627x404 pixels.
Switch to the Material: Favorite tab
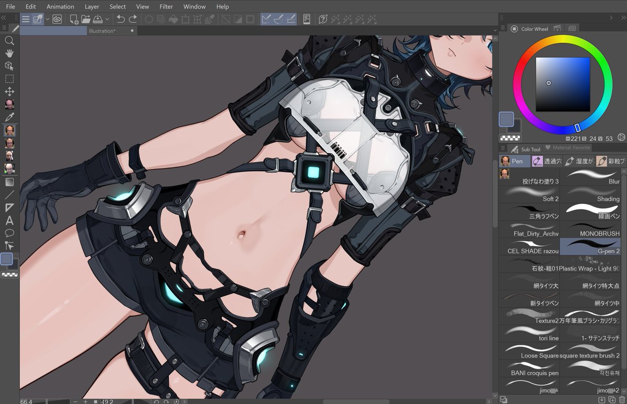click(568, 148)
